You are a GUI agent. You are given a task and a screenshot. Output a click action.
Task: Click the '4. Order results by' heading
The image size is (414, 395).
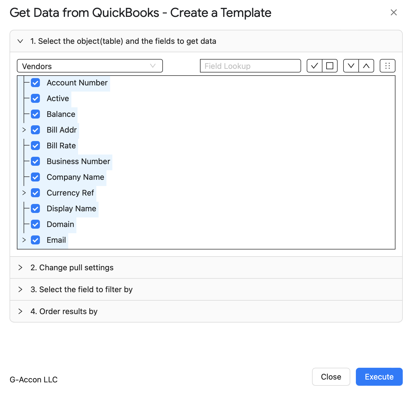pos(64,311)
